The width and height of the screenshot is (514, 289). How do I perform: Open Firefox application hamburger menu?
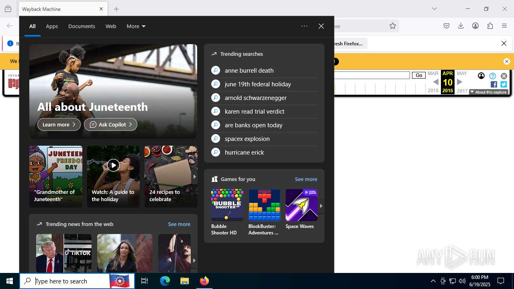pos(504,26)
